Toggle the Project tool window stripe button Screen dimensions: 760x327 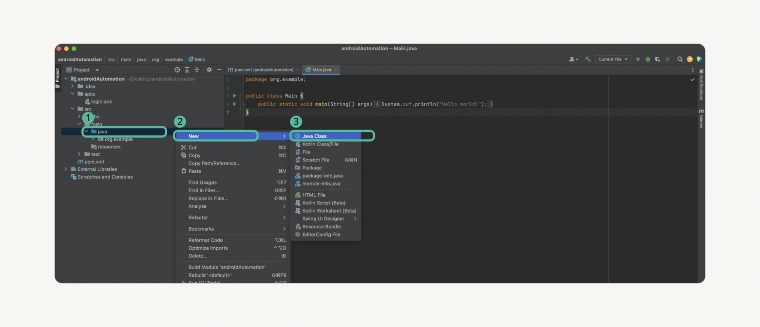coord(57,78)
